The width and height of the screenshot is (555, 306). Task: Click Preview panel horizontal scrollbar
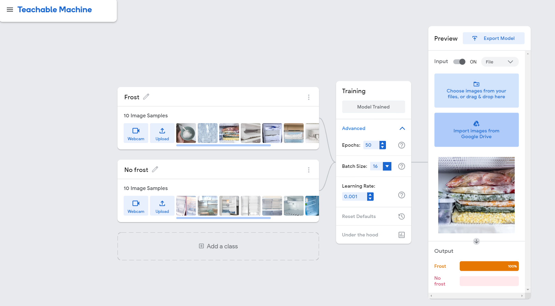pos(476,296)
